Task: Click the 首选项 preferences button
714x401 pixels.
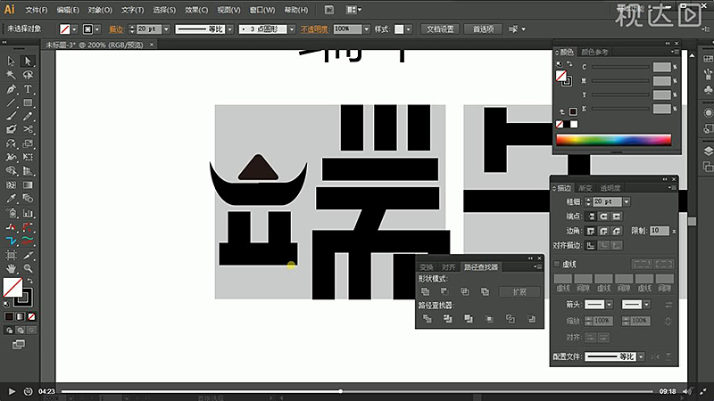Action: 483,29
